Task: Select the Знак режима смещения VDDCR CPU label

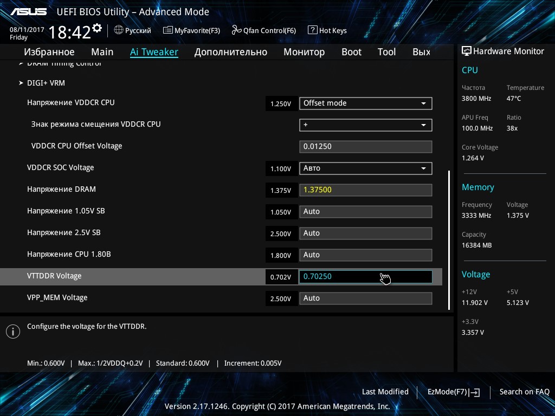Action: pos(96,124)
